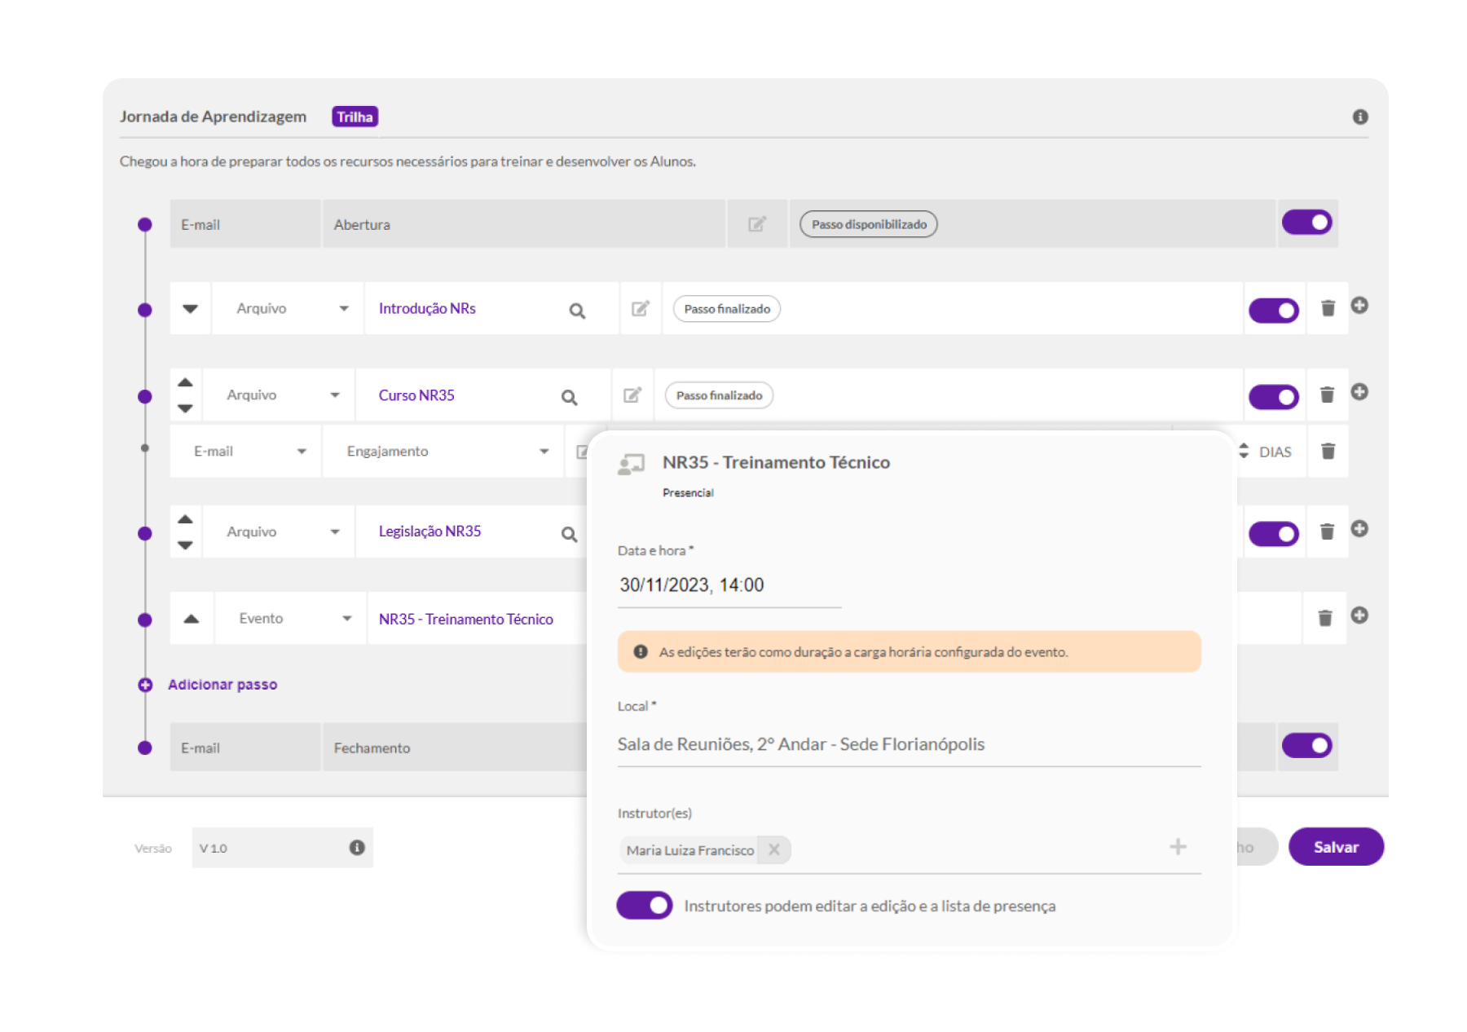Move Introdução NRs step down
The height and width of the screenshot is (1032, 1467).
(x=190, y=309)
